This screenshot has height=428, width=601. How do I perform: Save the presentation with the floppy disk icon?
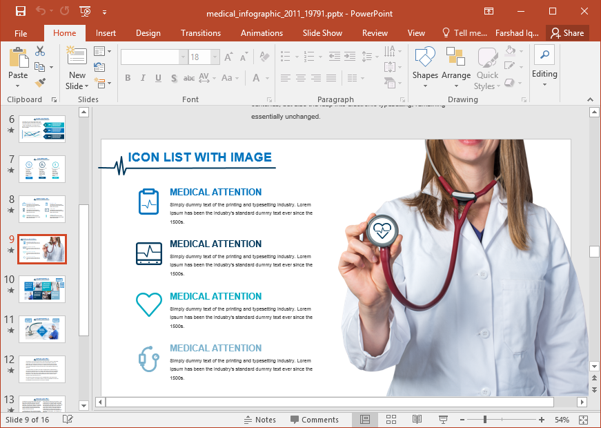tap(20, 11)
